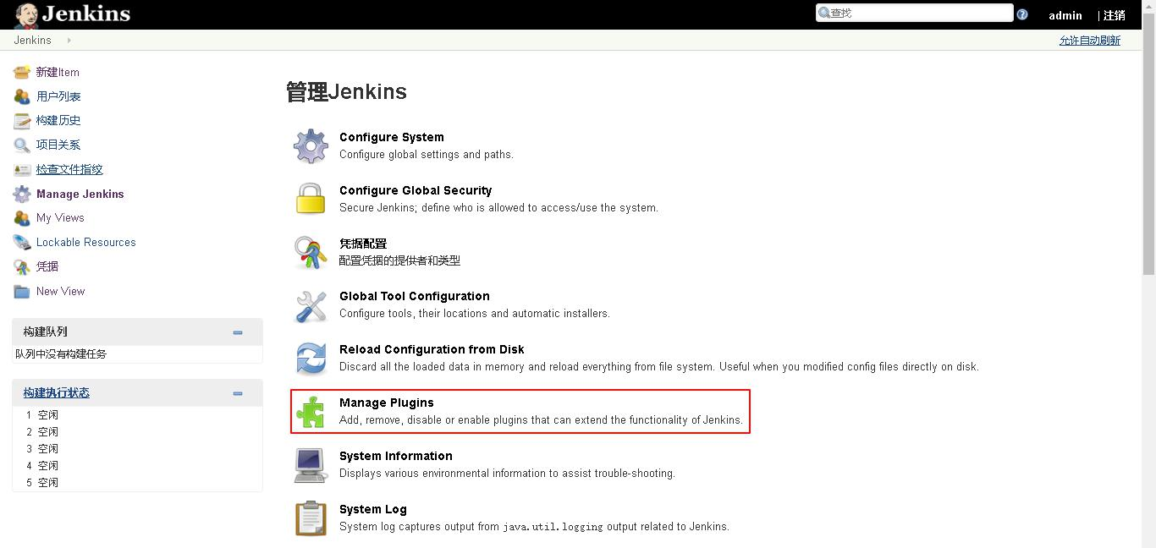Open the Manage Plugins link

tap(387, 403)
